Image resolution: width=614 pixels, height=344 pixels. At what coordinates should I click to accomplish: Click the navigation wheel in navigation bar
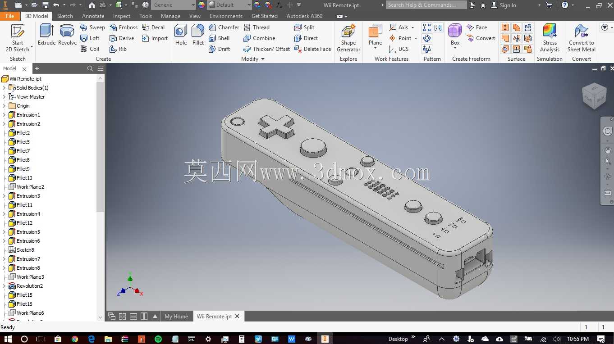607,131
